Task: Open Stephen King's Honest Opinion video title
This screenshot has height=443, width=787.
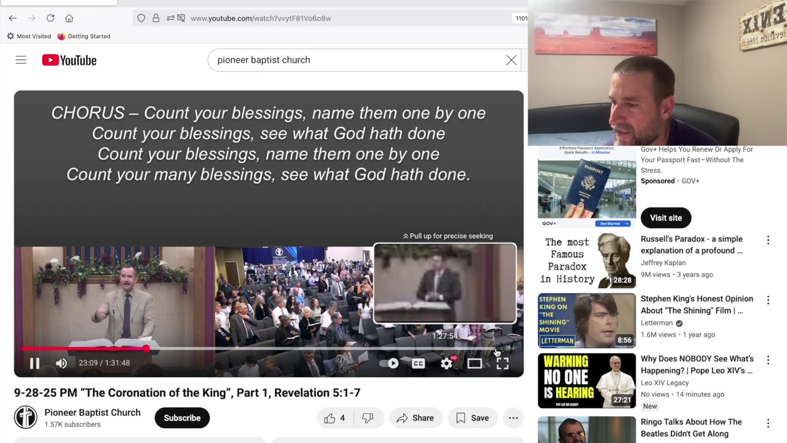Action: (697, 305)
